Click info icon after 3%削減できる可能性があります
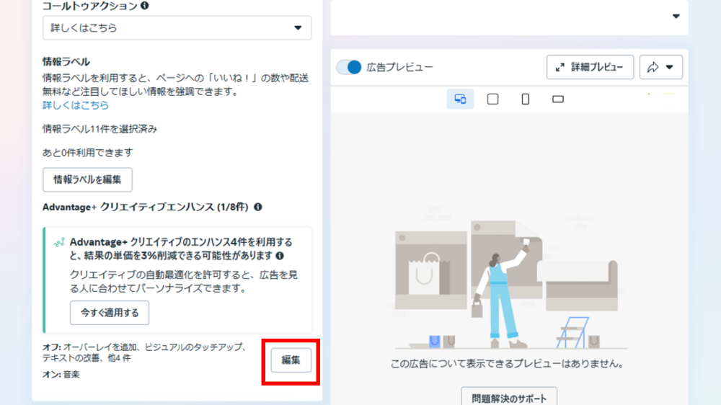 tap(280, 256)
